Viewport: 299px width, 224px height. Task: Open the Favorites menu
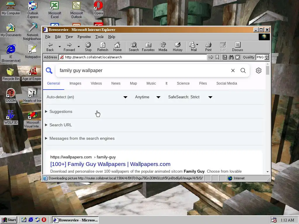click(x=84, y=37)
